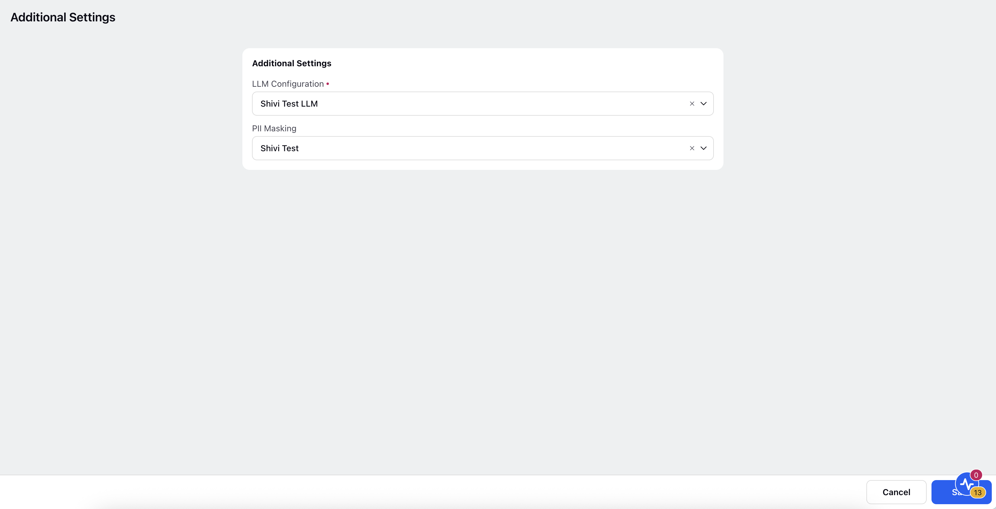Open the activity monitor floating widget
996x509 pixels.
(967, 484)
